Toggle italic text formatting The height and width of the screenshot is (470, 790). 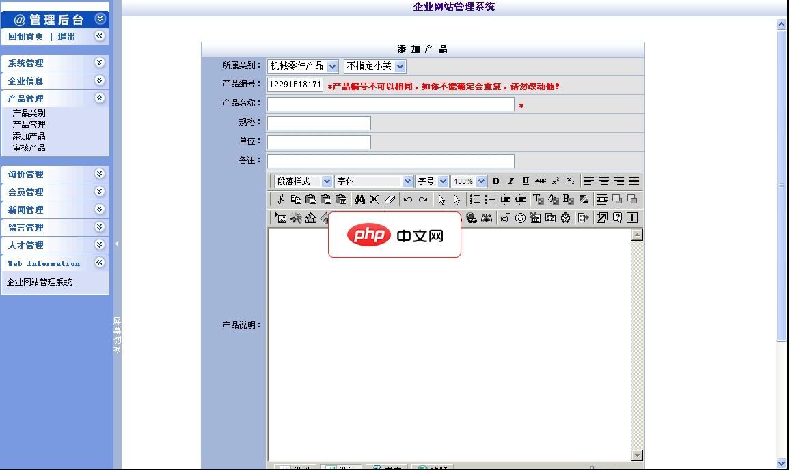pyautogui.click(x=510, y=181)
